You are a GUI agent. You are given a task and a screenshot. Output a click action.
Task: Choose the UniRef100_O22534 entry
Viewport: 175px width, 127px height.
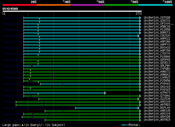coord(157,99)
